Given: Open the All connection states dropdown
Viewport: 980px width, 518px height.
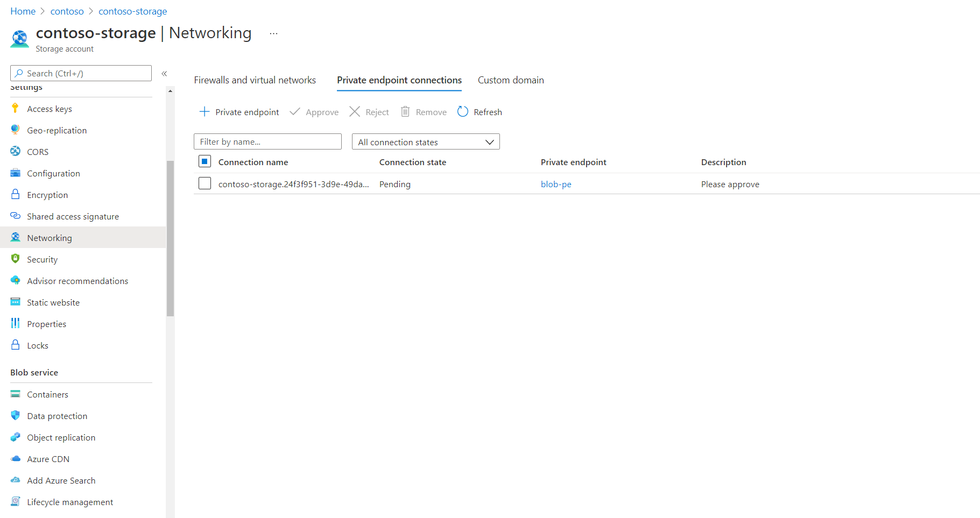Looking at the screenshot, I should 426,142.
